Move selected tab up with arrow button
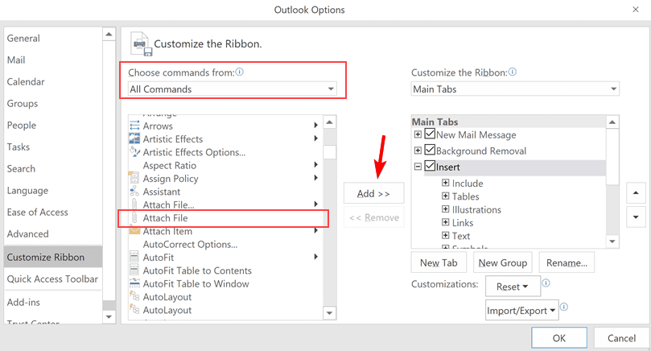Screen dimensions: 651x351 pos(636,193)
